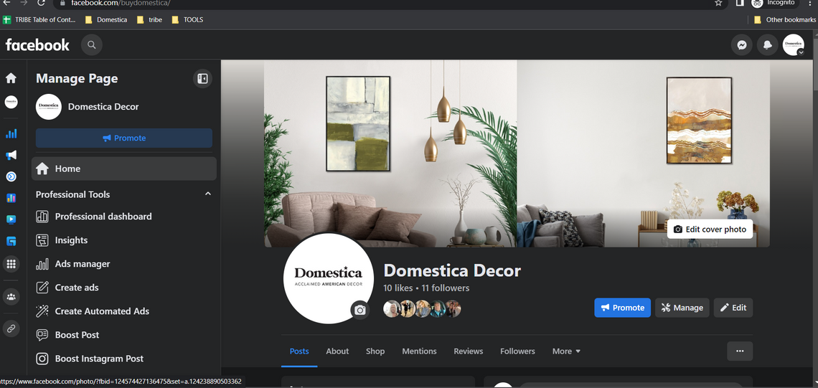Open the video play icon in left rail
This screenshot has width=818, height=388.
point(11,219)
